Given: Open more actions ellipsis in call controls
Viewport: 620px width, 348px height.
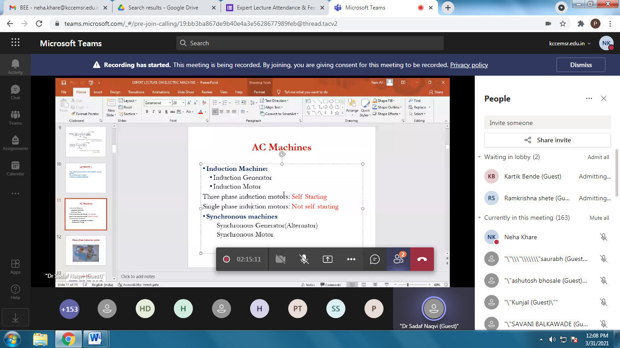Looking at the screenshot, I should pyautogui.click(x=351, y=259).
